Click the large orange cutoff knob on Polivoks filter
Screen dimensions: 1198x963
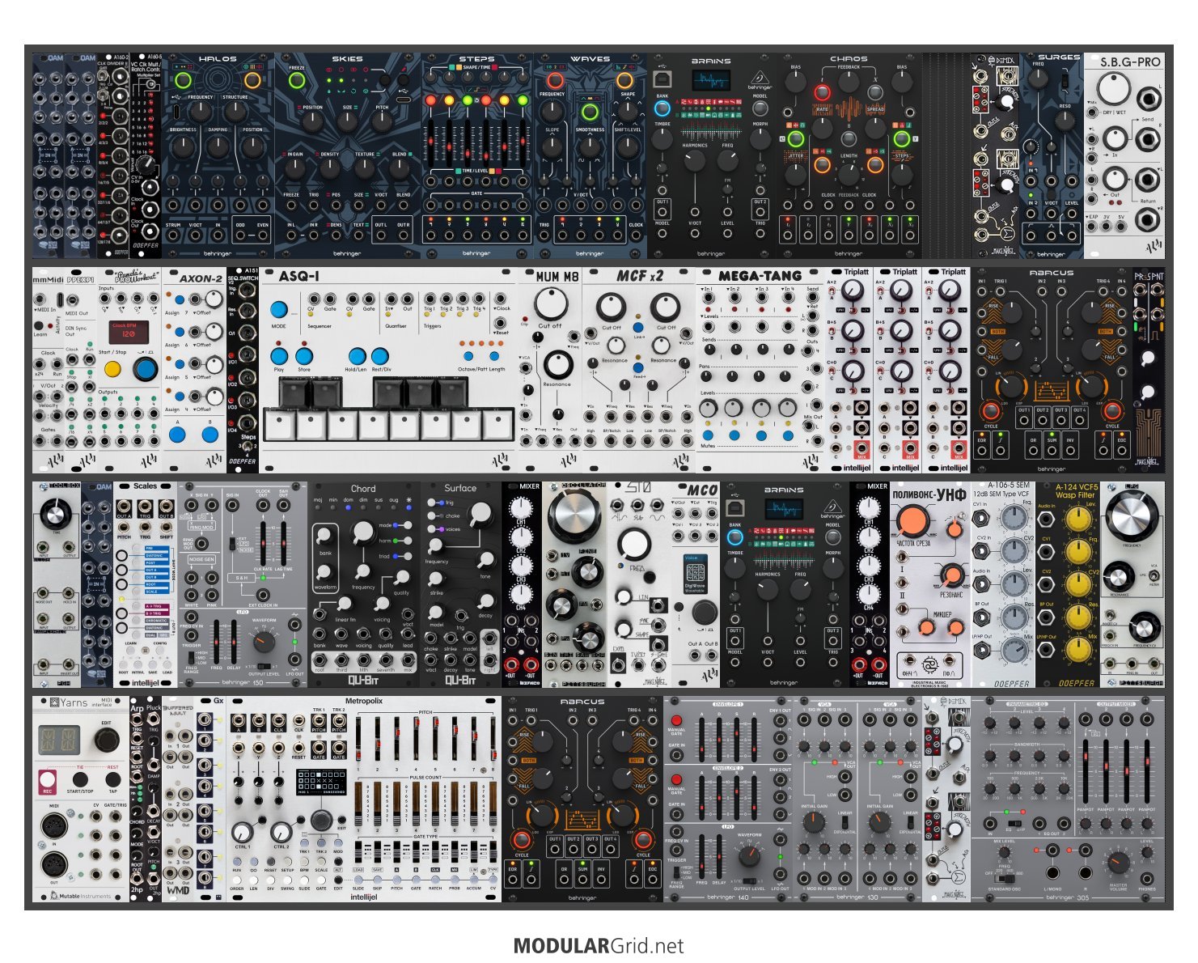912,520
